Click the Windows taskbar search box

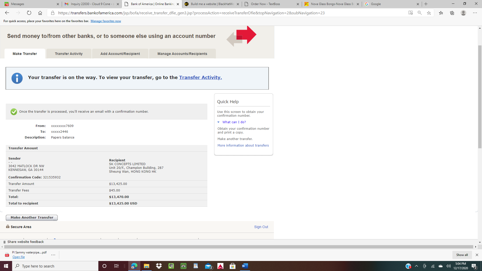[x=55, y=266]
